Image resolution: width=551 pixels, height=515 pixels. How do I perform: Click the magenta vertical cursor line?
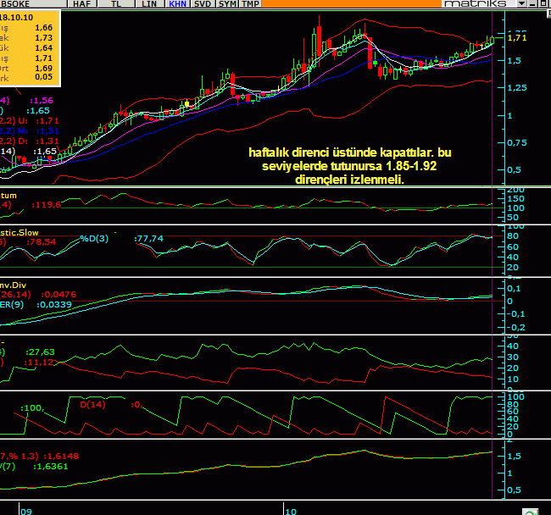(x=493, y=254)
